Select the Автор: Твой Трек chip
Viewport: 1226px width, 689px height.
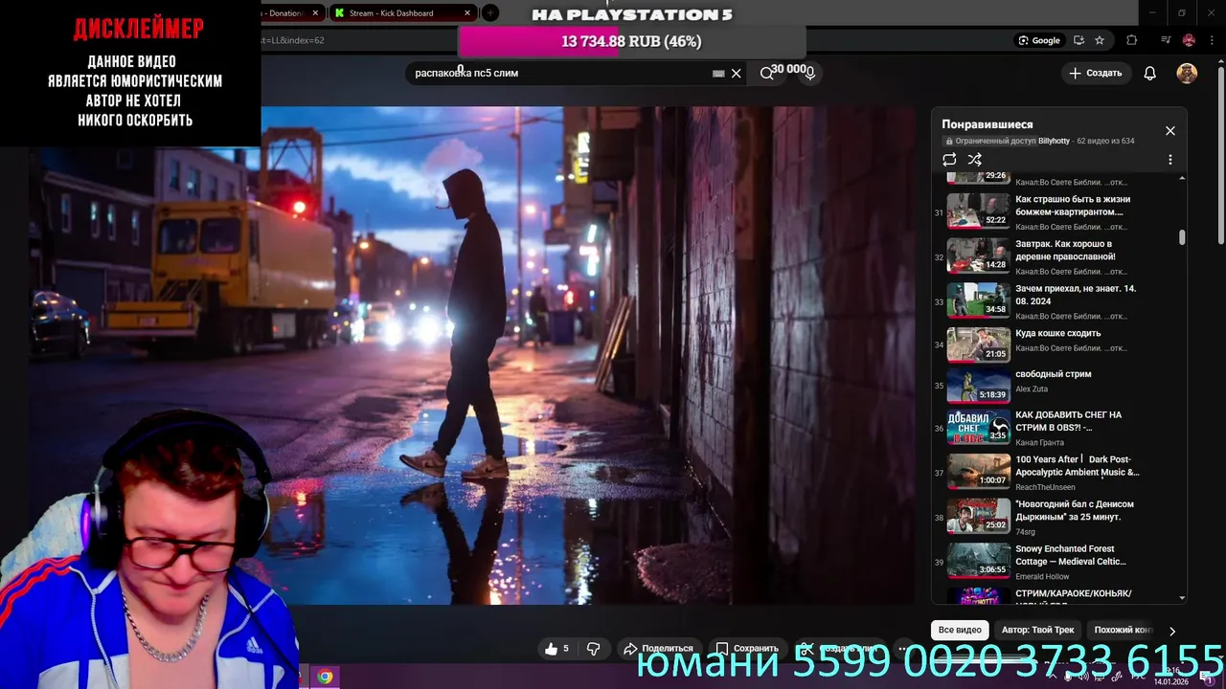(1037, 630)
